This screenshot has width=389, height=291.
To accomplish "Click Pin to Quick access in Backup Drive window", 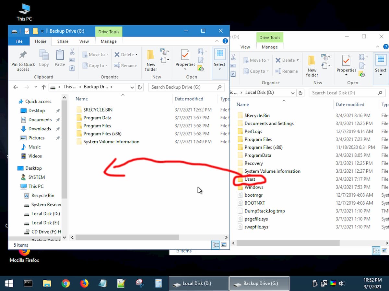I will point(23,60).
